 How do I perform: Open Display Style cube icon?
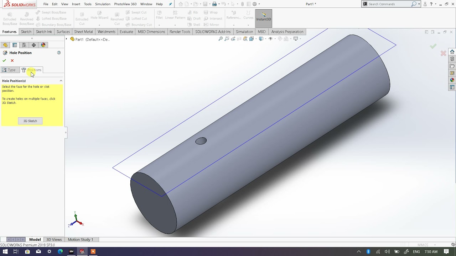tap(261, 39)
